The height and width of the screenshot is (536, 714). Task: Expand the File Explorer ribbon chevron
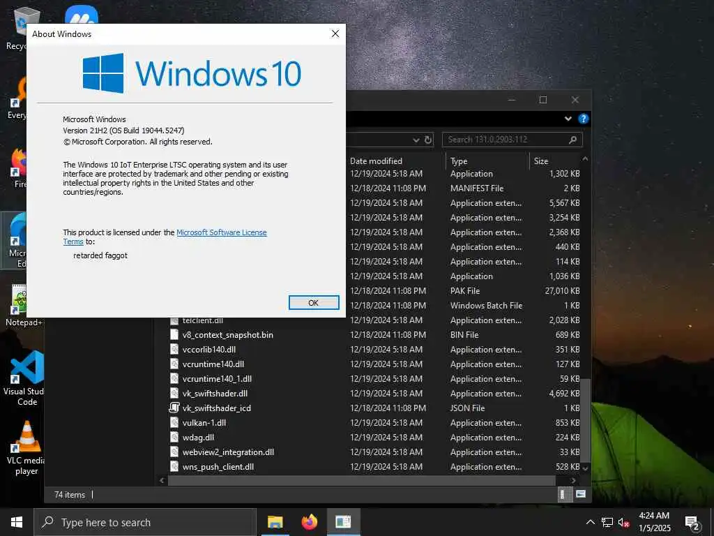[568, 119]
